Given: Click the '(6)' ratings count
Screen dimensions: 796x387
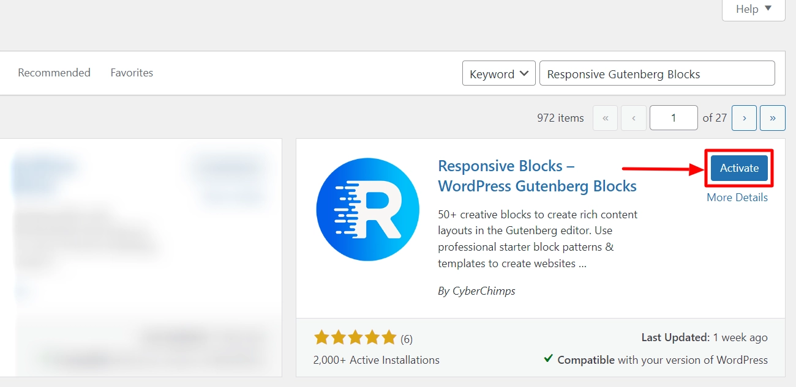Looking at the screenshot, I should click(x=407, y=339).
